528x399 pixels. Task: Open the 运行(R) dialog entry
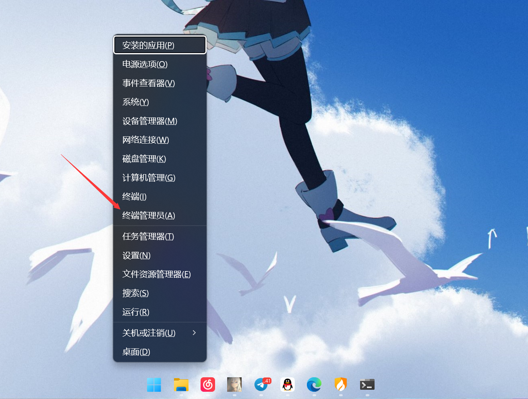coord(160,312)
